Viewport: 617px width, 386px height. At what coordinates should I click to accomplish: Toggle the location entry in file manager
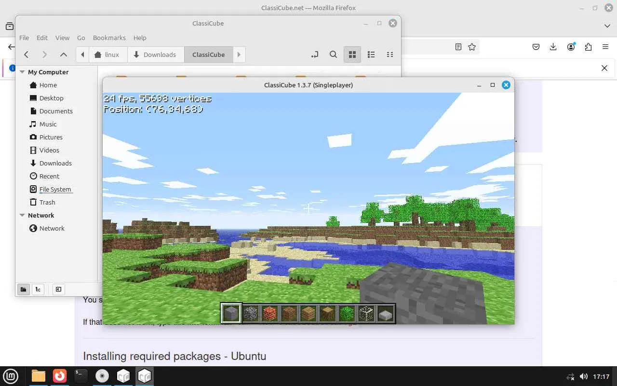(x=315, y=55)
